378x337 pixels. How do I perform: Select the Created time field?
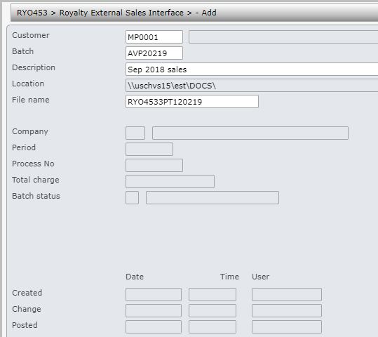coord(212,294)
